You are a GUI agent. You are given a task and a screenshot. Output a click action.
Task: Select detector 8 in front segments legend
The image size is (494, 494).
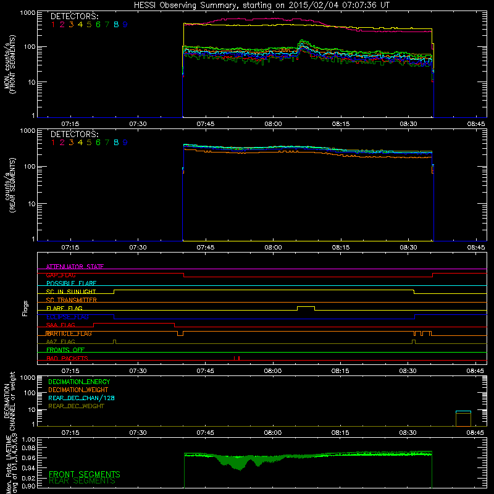116,25
